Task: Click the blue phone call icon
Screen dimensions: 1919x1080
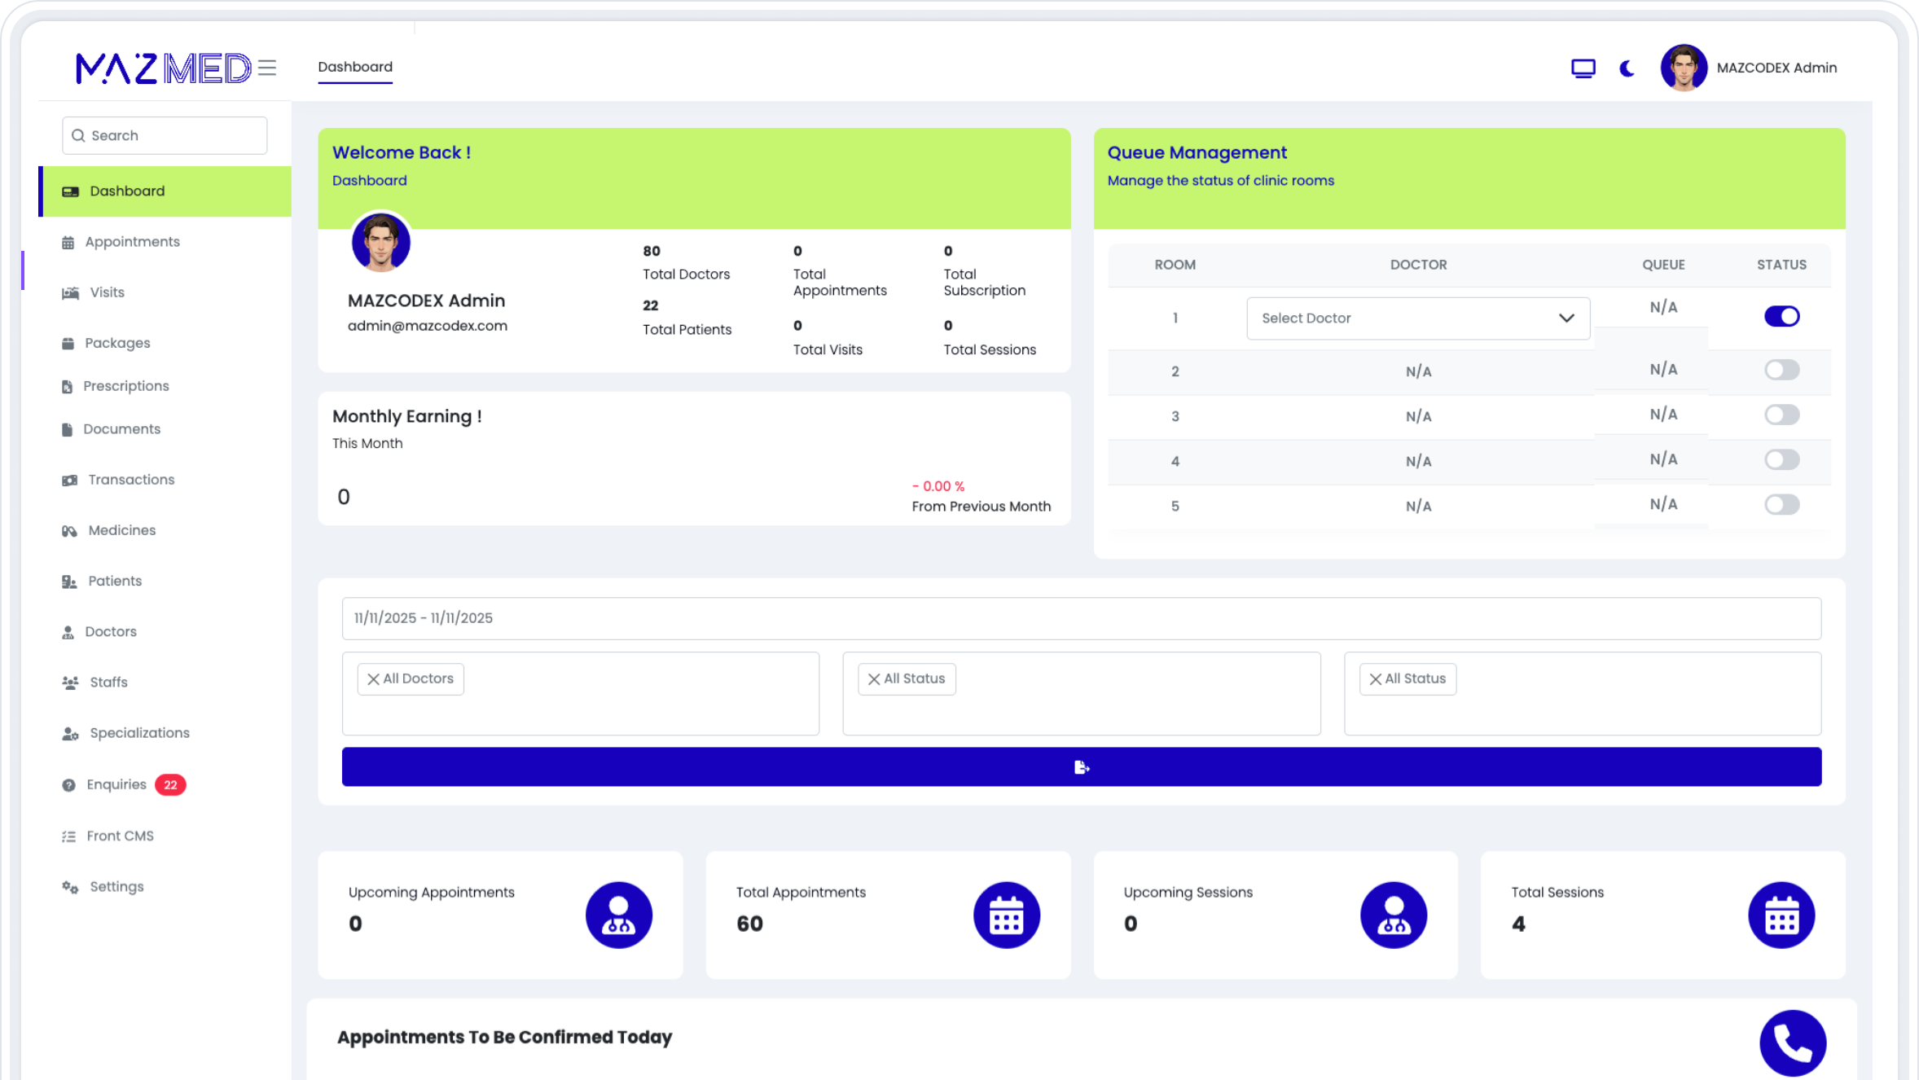Action: coord(1792,1043)
